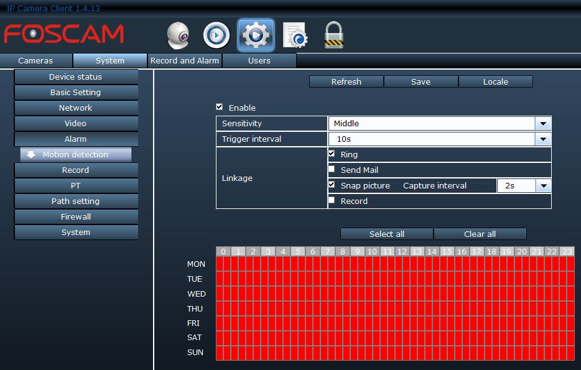Open the Network settings section
This screenshot has height=370, width=581.
76,108
